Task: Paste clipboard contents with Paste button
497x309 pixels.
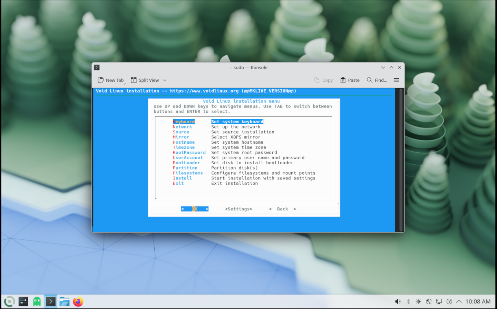Action: point(350,80)
